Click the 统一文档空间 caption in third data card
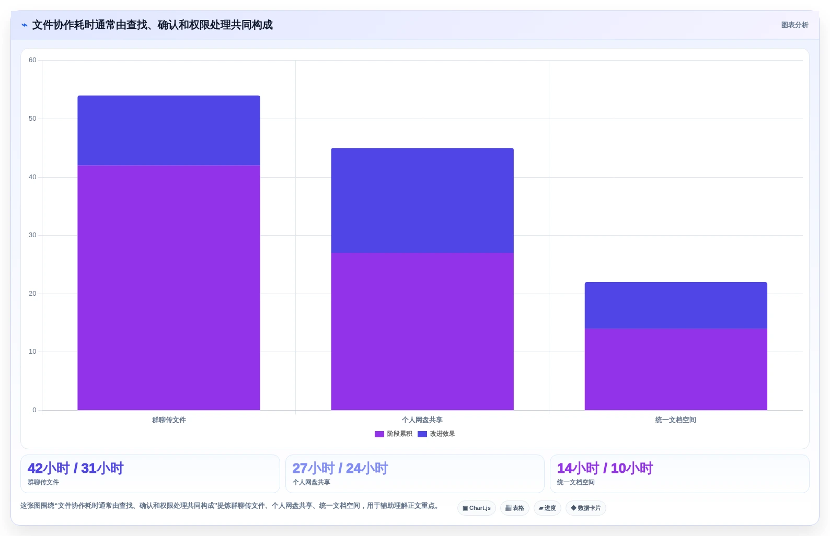This screenshot has height=536, width=830. [x=576, y=483]
